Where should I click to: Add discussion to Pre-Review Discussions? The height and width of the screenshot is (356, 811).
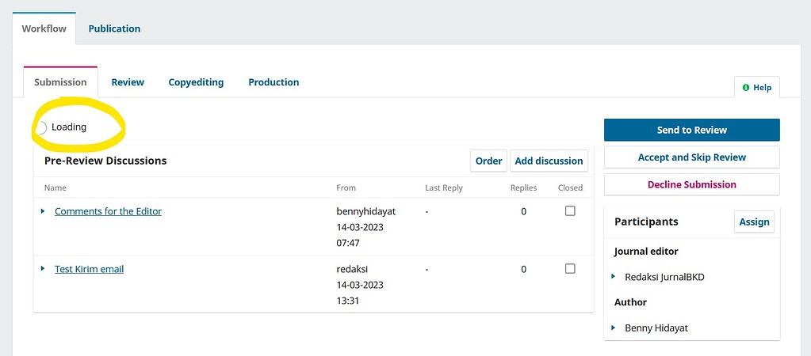coord(549,161)
